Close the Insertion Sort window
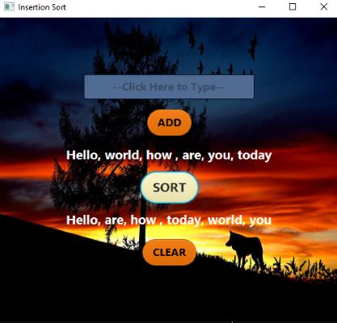This screenshot has height=323, width=337. click(324, 6)
